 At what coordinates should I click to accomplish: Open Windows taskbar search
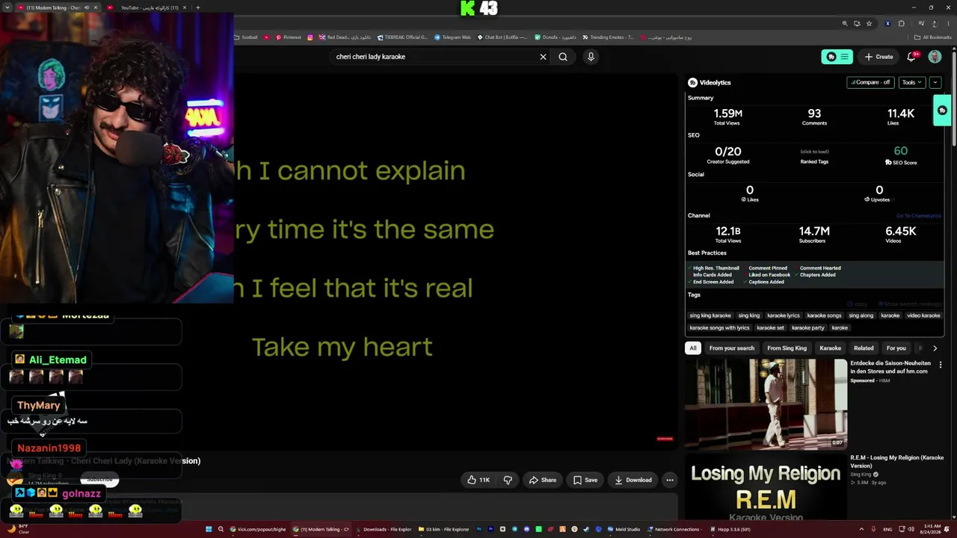pyautogui.click(x=221, y=529)
